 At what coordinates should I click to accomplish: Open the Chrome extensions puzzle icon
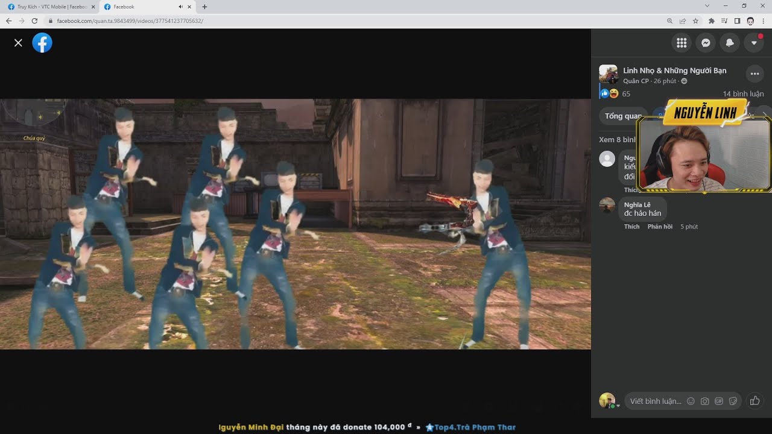click(x=712, y=20)
